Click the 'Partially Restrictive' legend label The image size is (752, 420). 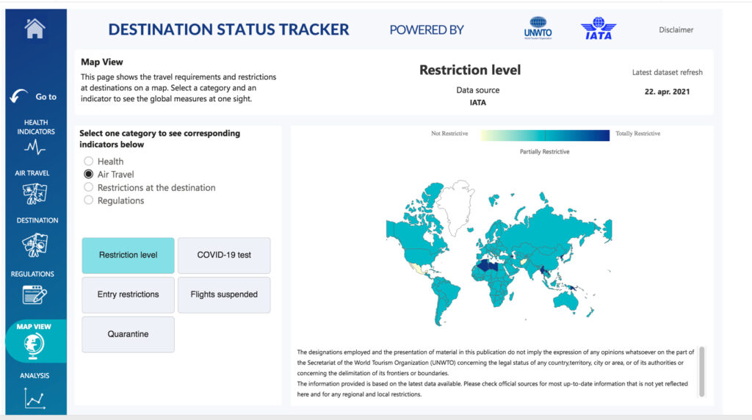click(x=545, y=151)
